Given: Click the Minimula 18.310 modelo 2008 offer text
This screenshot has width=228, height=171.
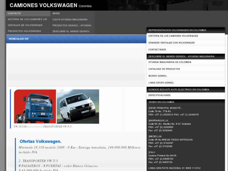Looking at the screenshot, I should (79, 150).
